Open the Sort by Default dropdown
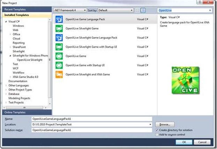The image size is (217, 149). [116, 10]
